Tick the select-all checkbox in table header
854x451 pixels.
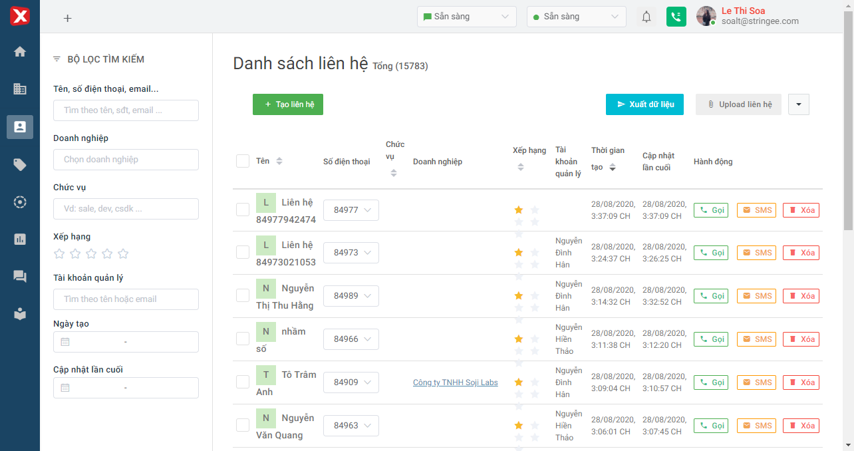[x=243, y=161]
